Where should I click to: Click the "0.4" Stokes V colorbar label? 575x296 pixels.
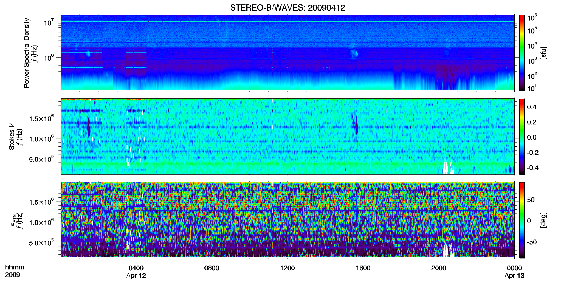click(532, 107)
